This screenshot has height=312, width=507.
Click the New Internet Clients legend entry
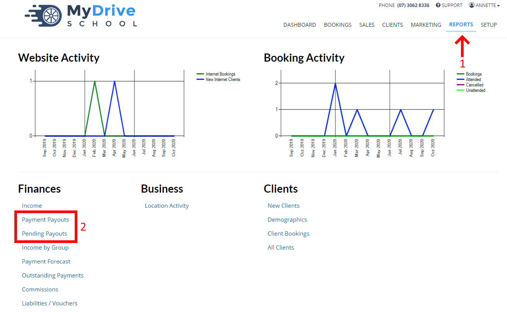[218, 79]
